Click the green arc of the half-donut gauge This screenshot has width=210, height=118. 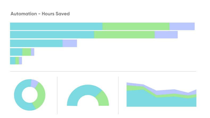(x=103, y=99)
